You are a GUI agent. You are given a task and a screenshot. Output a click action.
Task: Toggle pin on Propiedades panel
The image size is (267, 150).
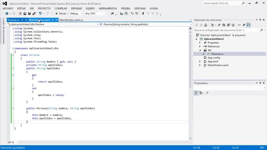coord(260,83)
